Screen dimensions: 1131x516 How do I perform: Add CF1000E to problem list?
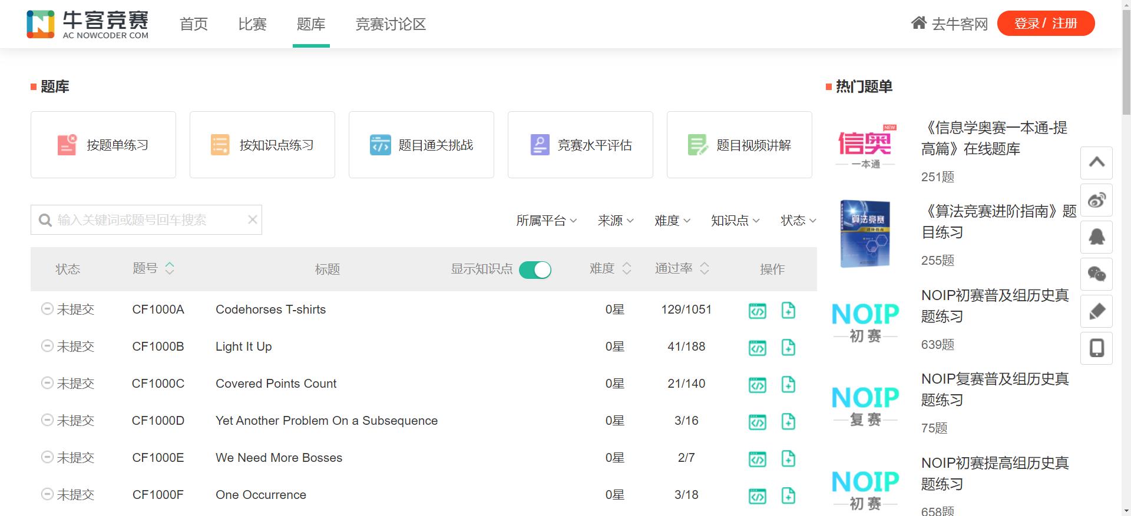(x=788, y=458)
